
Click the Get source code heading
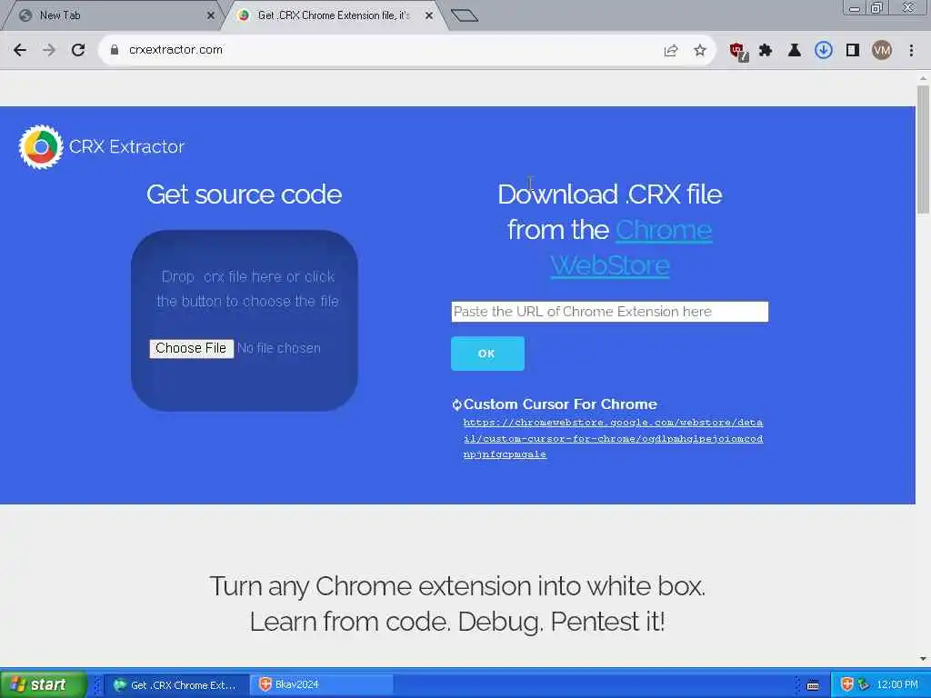click(244, 194)
